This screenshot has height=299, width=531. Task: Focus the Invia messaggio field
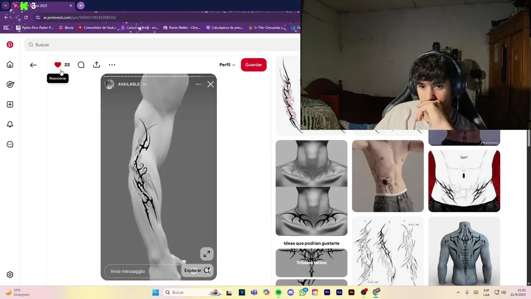click(142, 271)
